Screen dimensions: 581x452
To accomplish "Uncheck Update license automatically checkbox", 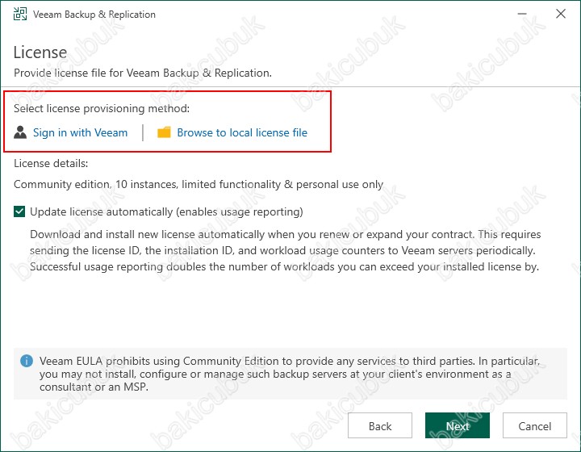I will click(19, 212).
